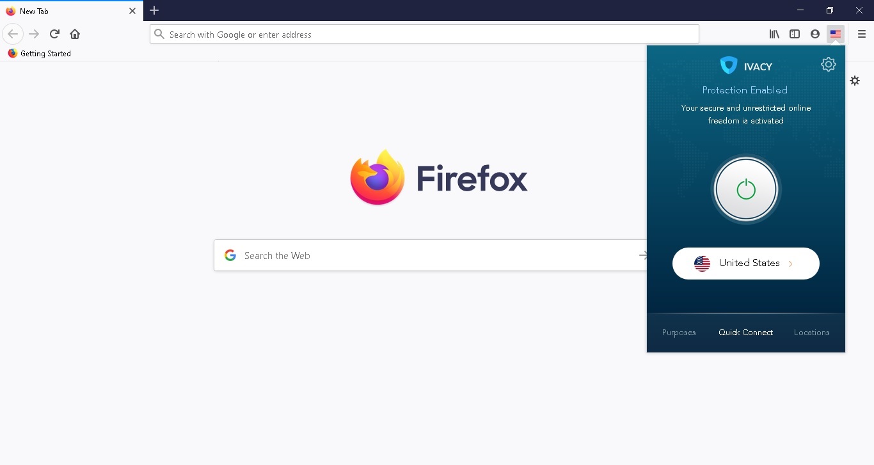The height and width of the screenshot is (465, 874).
Task: Go back using the back arrow
Action: coord(13,34)
